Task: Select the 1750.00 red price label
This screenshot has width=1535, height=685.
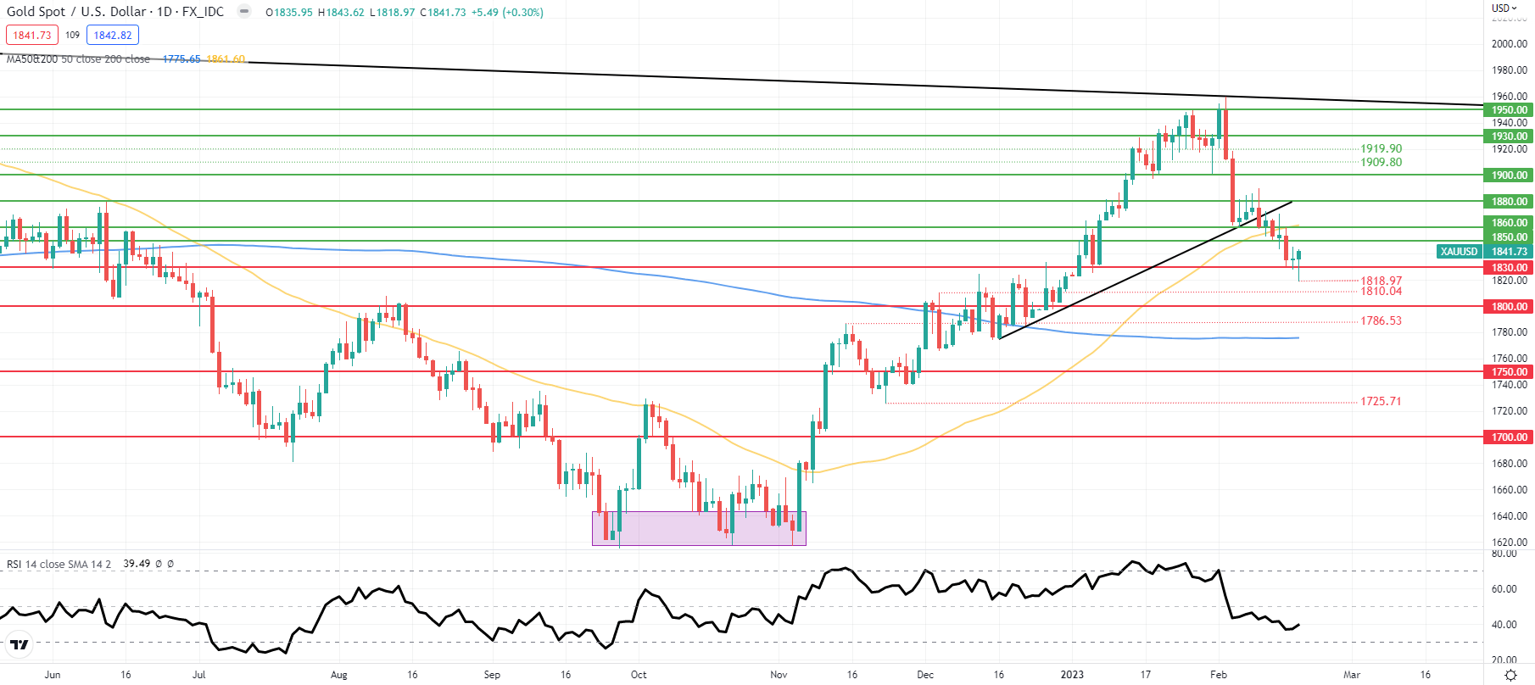Action: (1510, 371)
